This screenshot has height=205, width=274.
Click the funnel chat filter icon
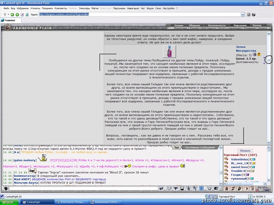pyautogui.click(x=176, y=189)
